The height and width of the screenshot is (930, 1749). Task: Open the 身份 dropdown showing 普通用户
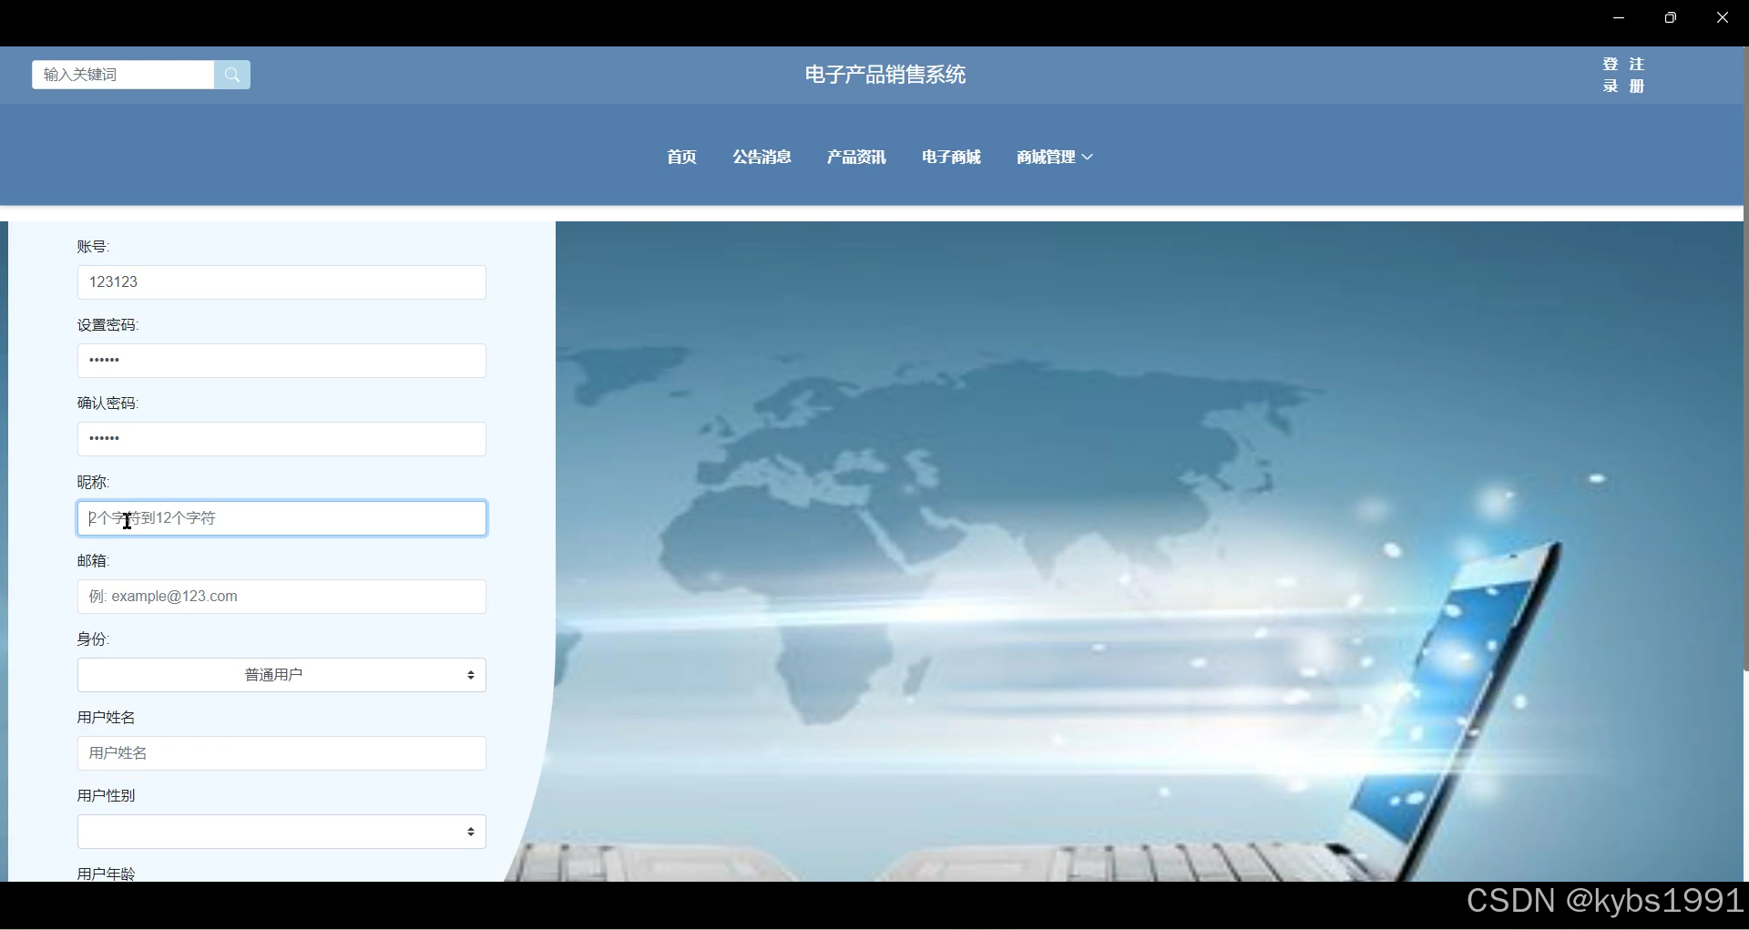(281, 675)
